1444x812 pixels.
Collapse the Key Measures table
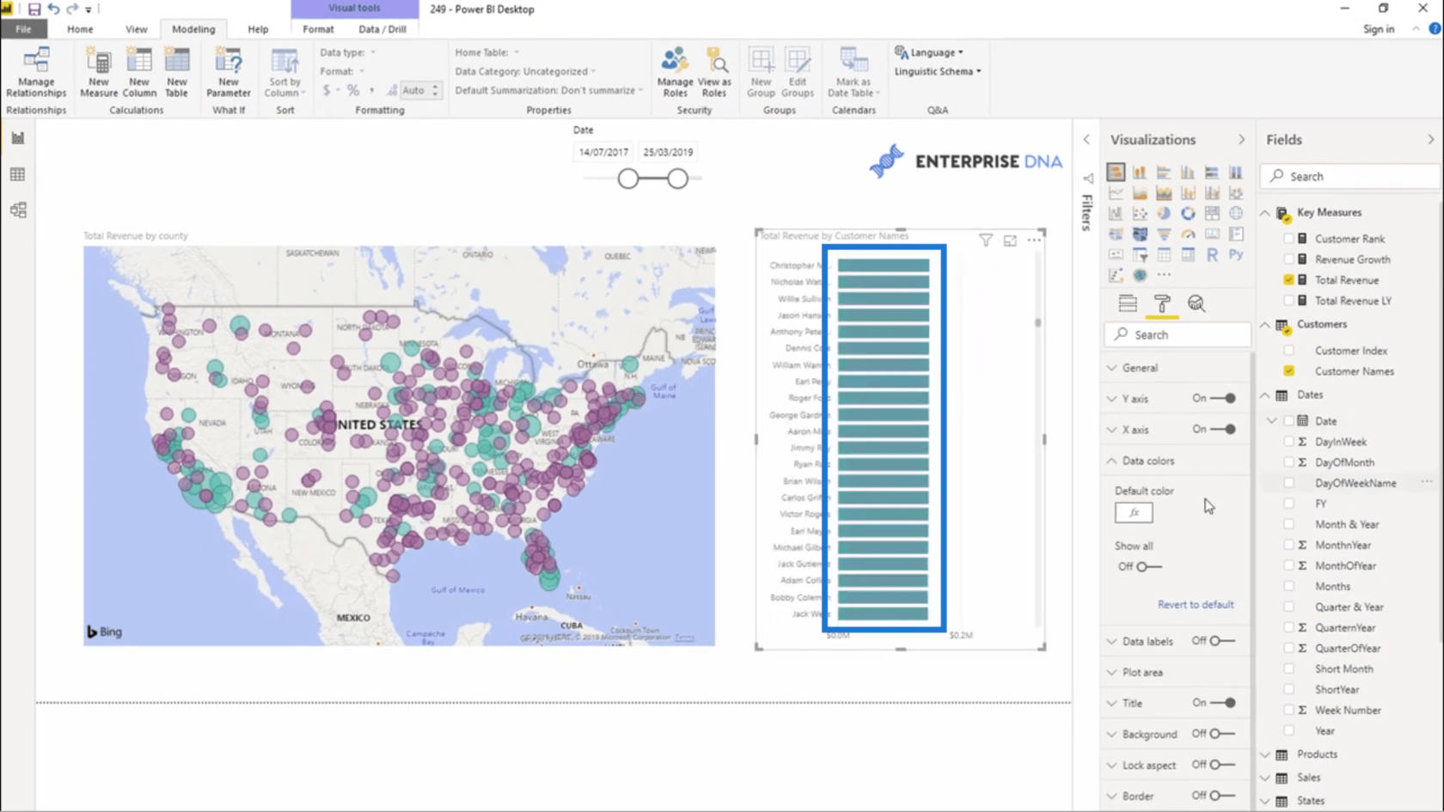(x=1265, y=212)
